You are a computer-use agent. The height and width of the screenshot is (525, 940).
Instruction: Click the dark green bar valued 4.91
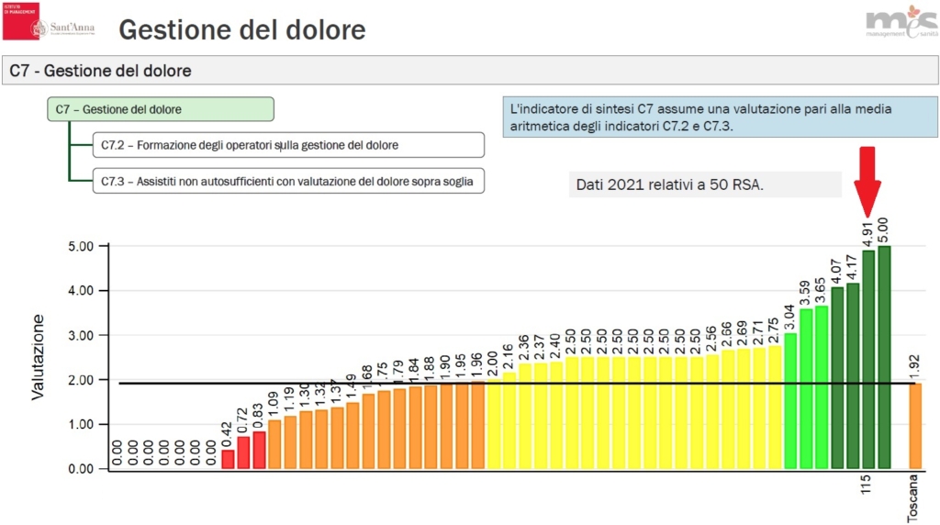[868, 360]
